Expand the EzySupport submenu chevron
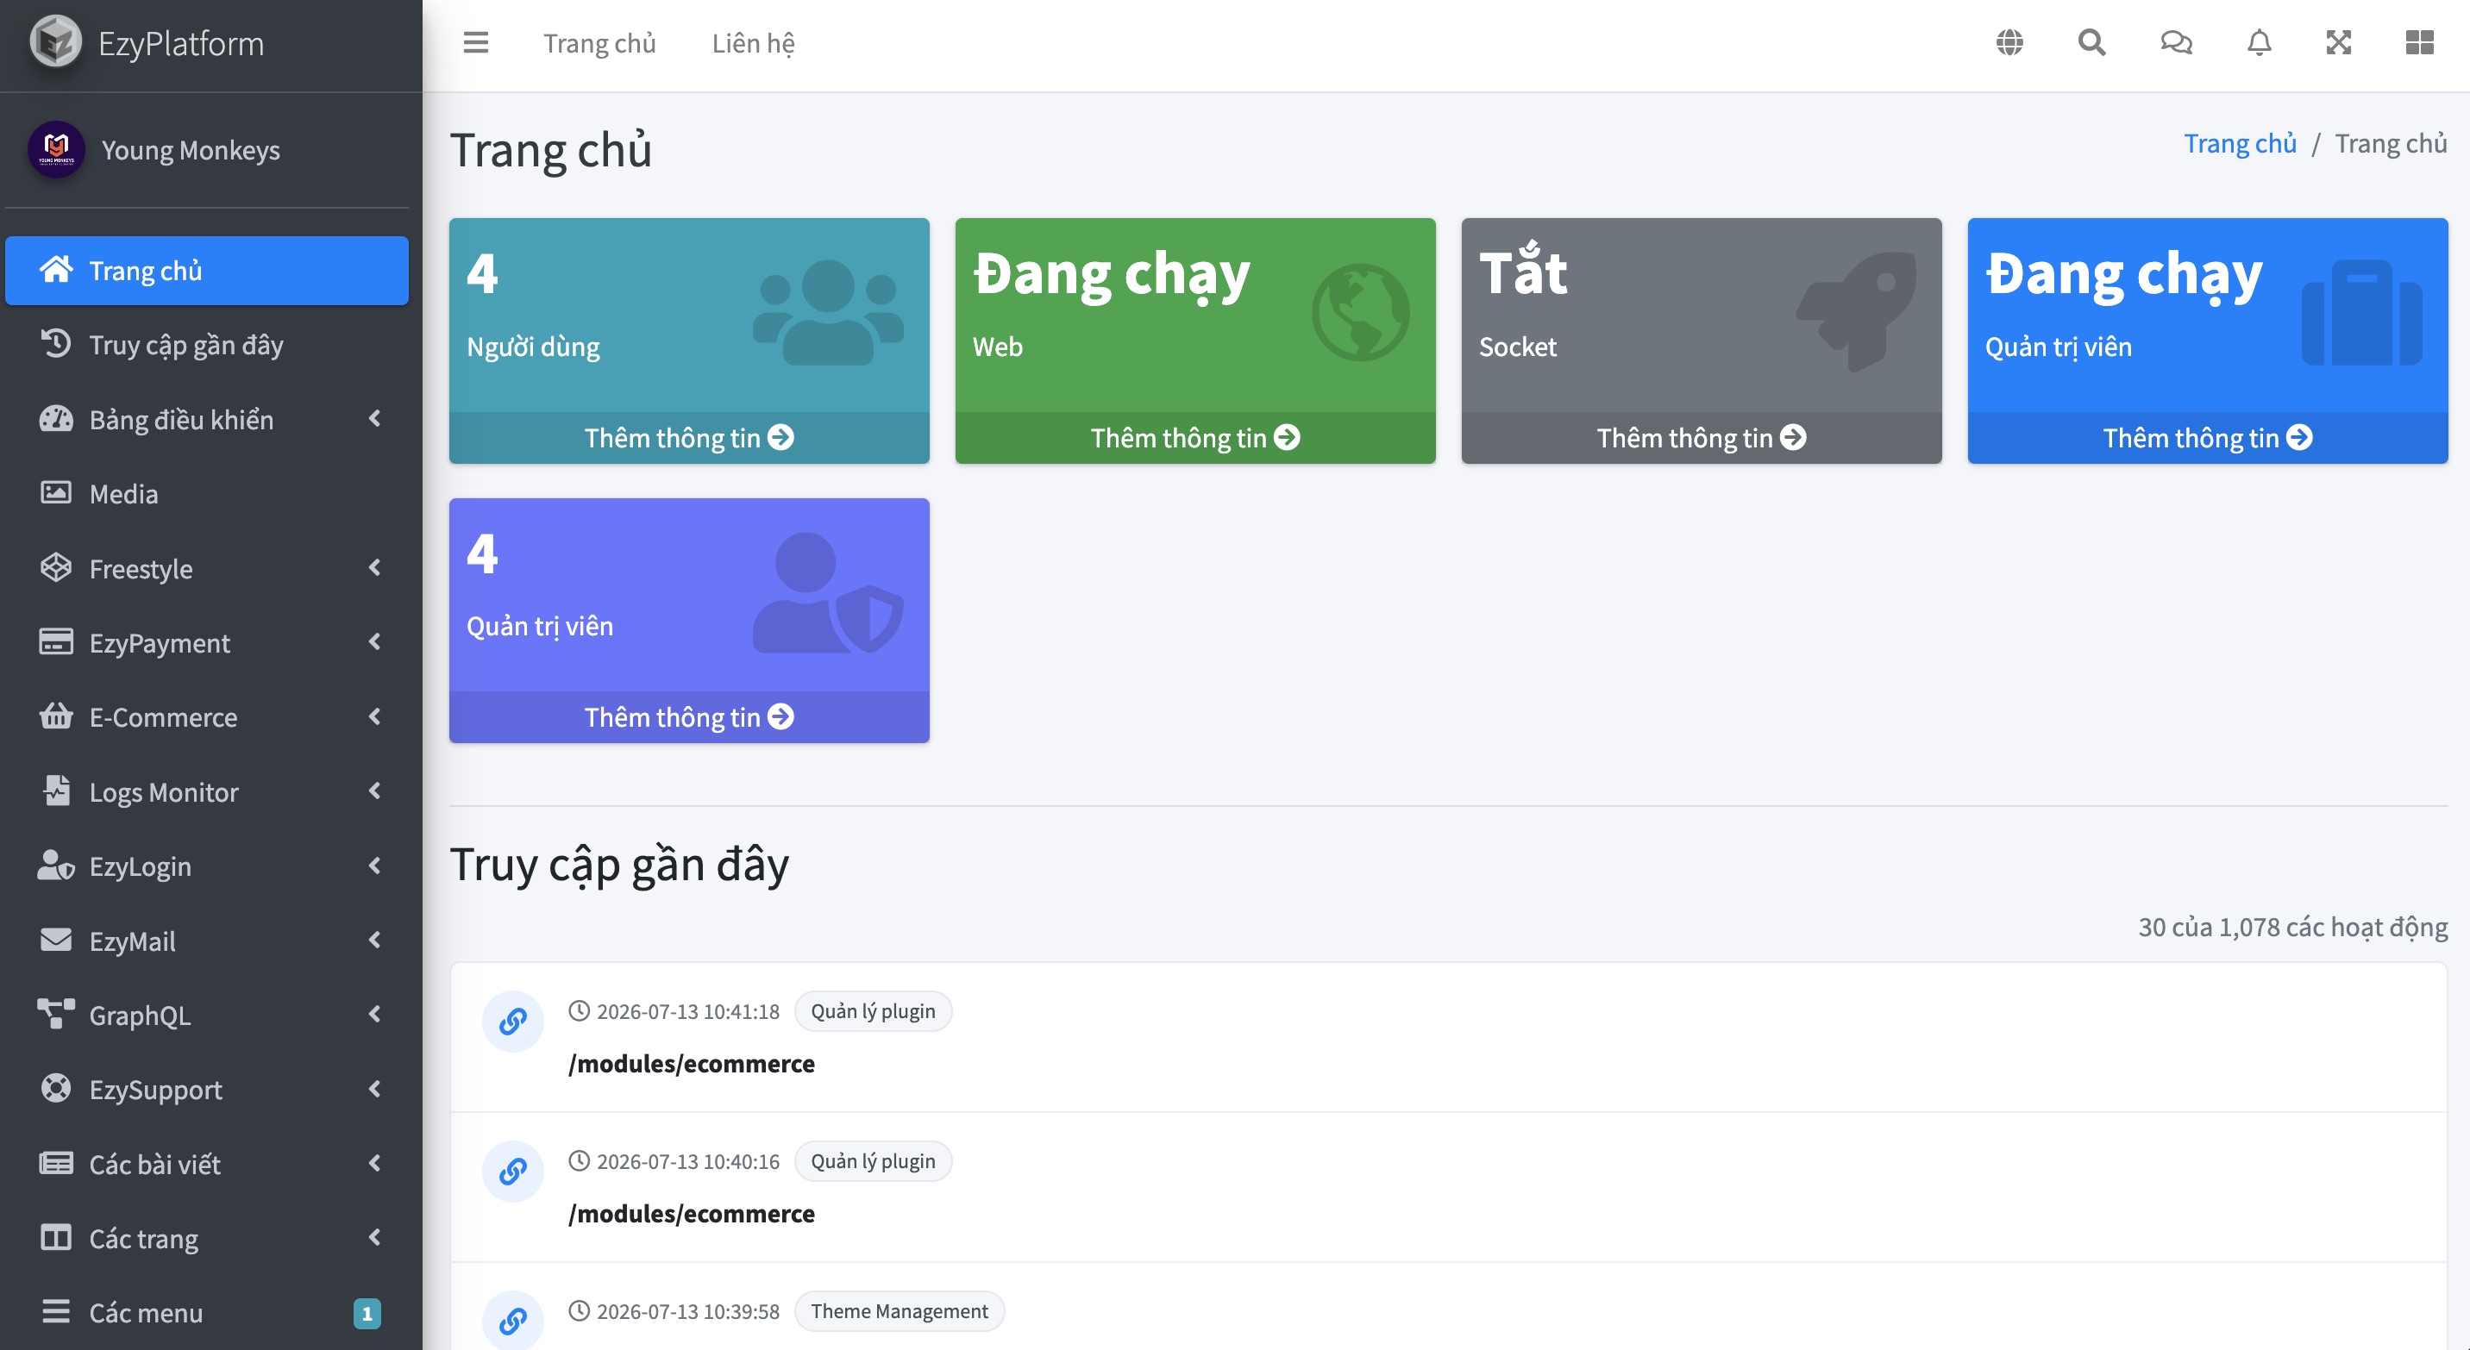The image size is (2470, 1350). pyautogui.click(x=375, y=1089)
